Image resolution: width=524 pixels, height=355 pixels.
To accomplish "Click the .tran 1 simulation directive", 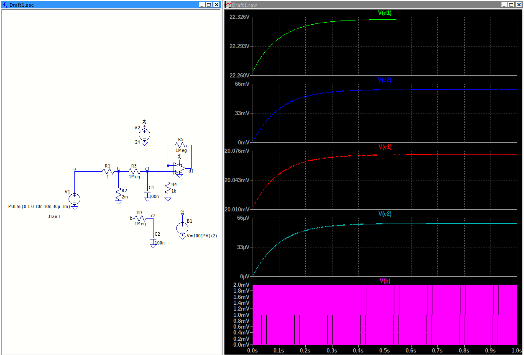I will click(x=54, y=216).
